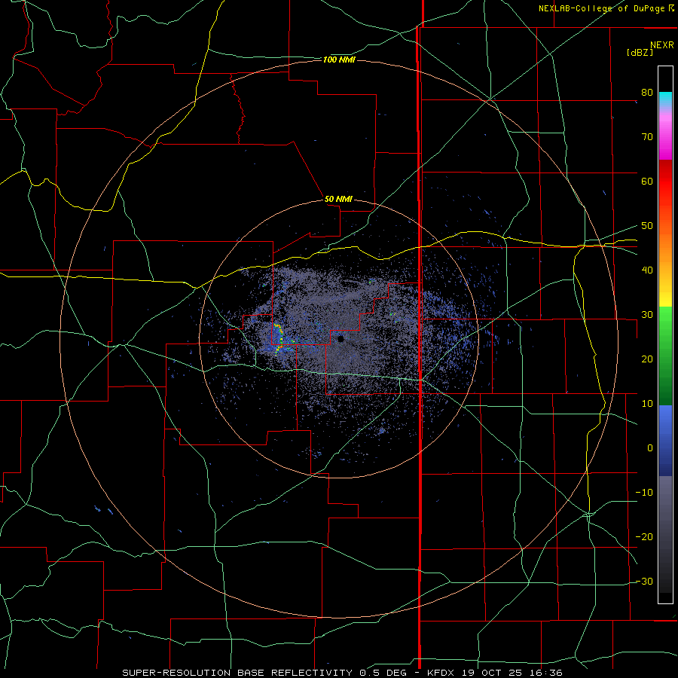
Task: Click the 50 value on the dBZ scale
Action: tap(647, 226)
